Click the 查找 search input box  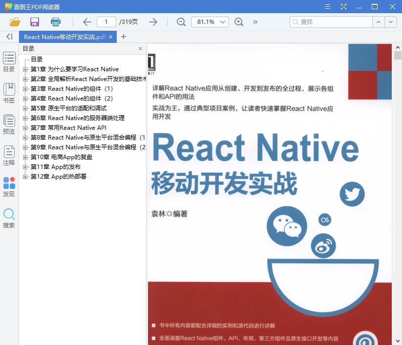click(x=331, y=22)
